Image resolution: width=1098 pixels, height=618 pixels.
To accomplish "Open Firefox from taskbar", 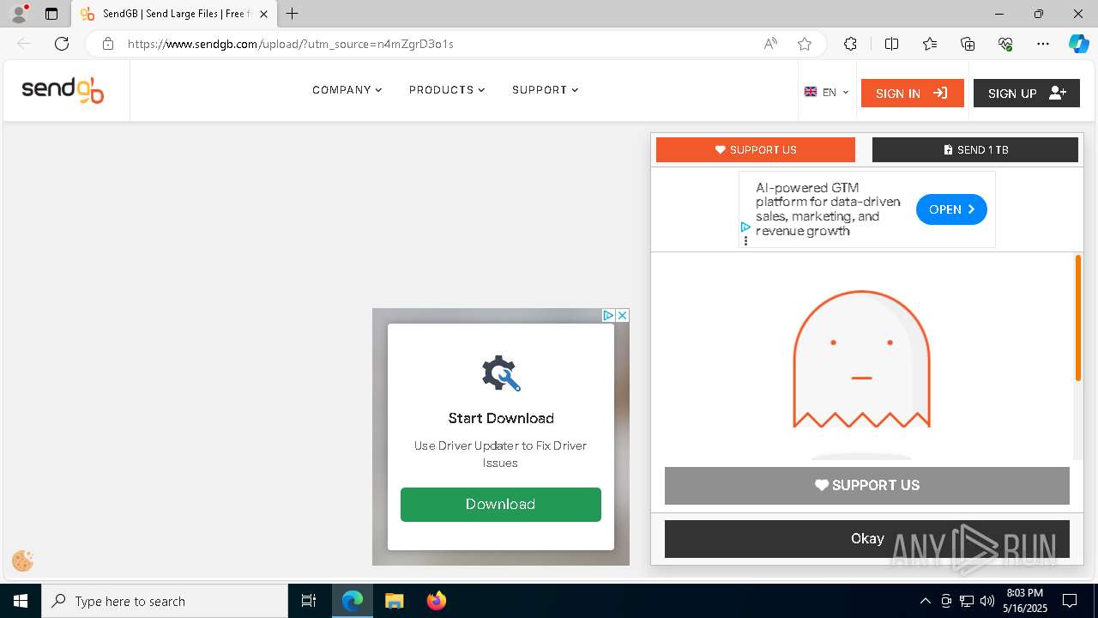I will (437, 601).
